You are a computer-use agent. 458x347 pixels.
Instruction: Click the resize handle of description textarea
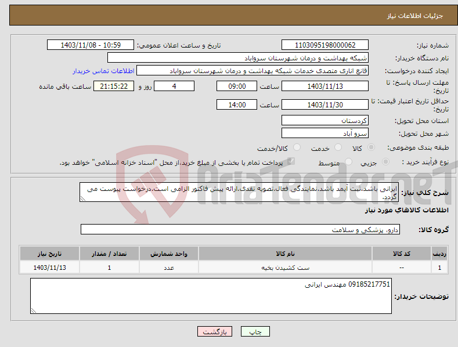click(82, 199)
